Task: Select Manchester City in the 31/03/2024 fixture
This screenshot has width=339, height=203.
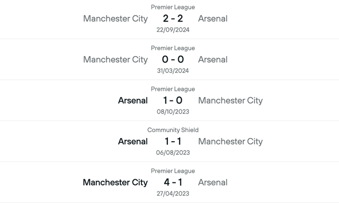Action: [115, 60]
